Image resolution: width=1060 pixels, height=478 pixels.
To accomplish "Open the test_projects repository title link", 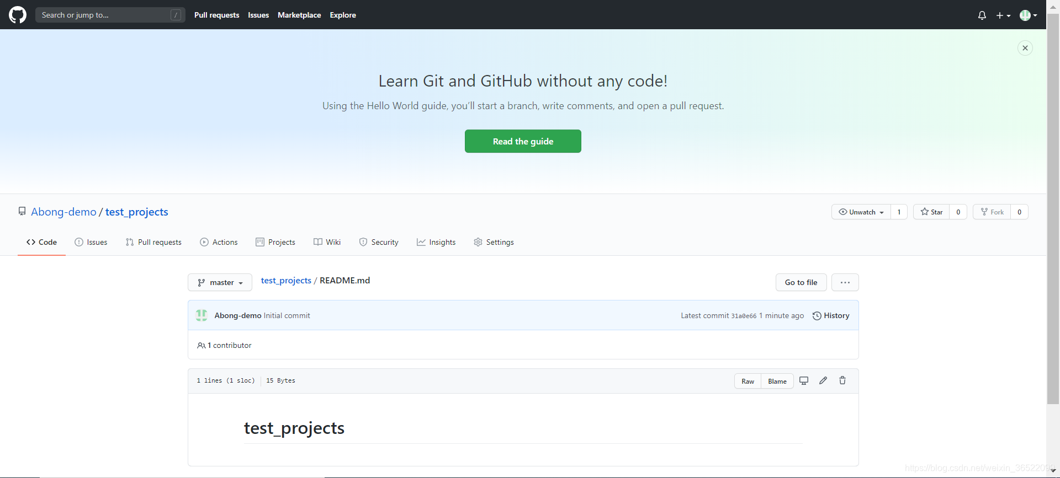I will coord(137,212).
